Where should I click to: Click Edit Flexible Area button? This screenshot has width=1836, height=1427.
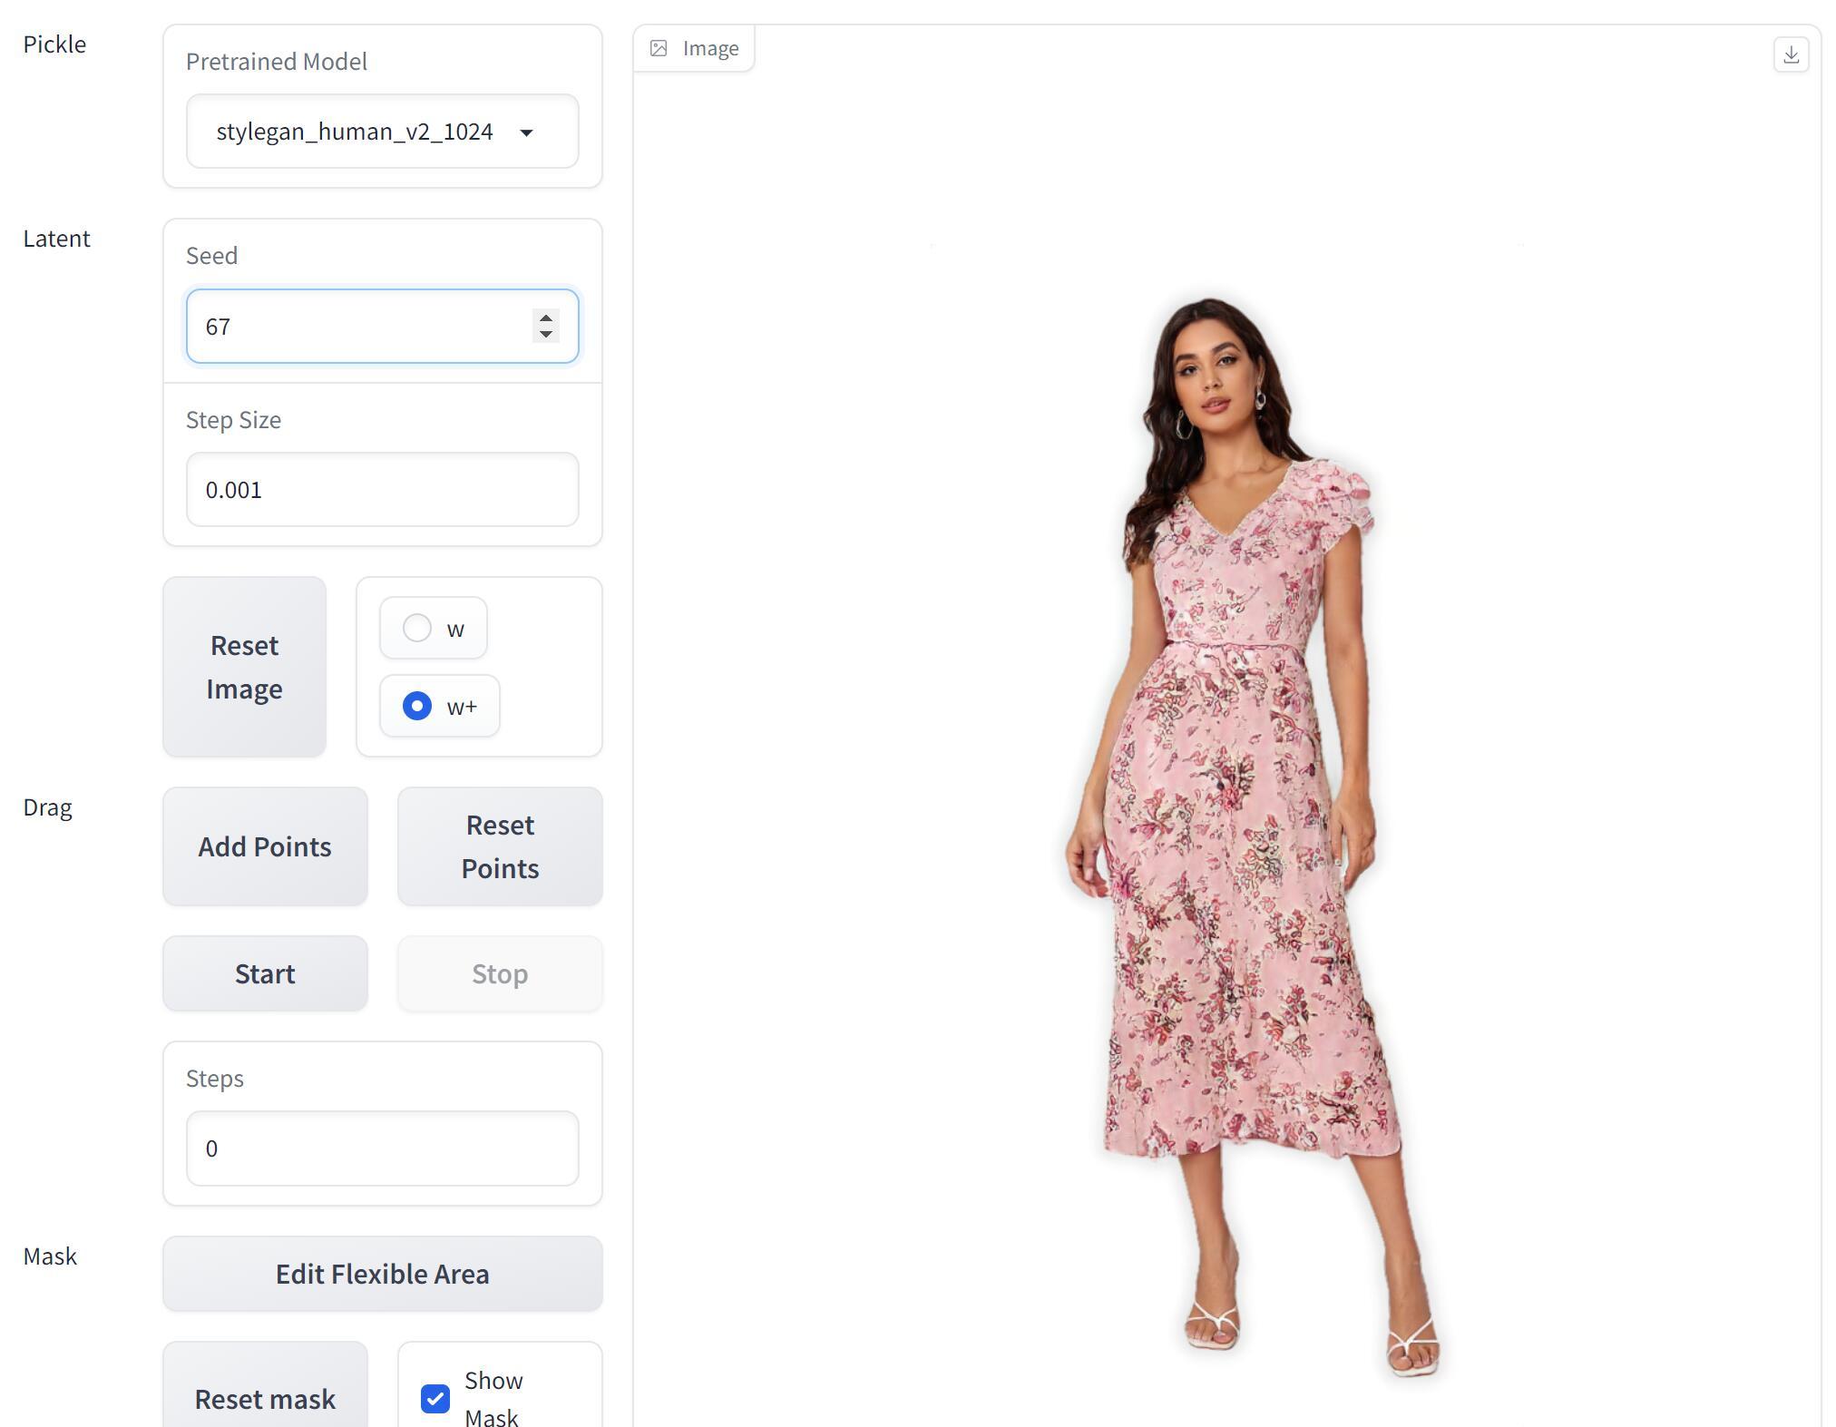click(x=382, y=1274)
